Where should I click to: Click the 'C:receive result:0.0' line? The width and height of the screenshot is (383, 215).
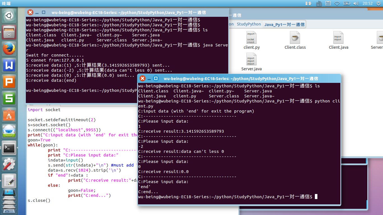pyautogui.click(x=163, y=172)
